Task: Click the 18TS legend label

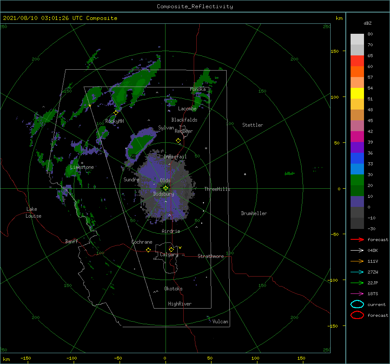Action: point(373,294)
